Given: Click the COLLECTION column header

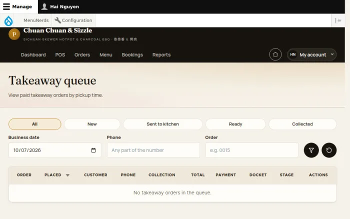Looking at the screenshot, I should click(162, 175).
